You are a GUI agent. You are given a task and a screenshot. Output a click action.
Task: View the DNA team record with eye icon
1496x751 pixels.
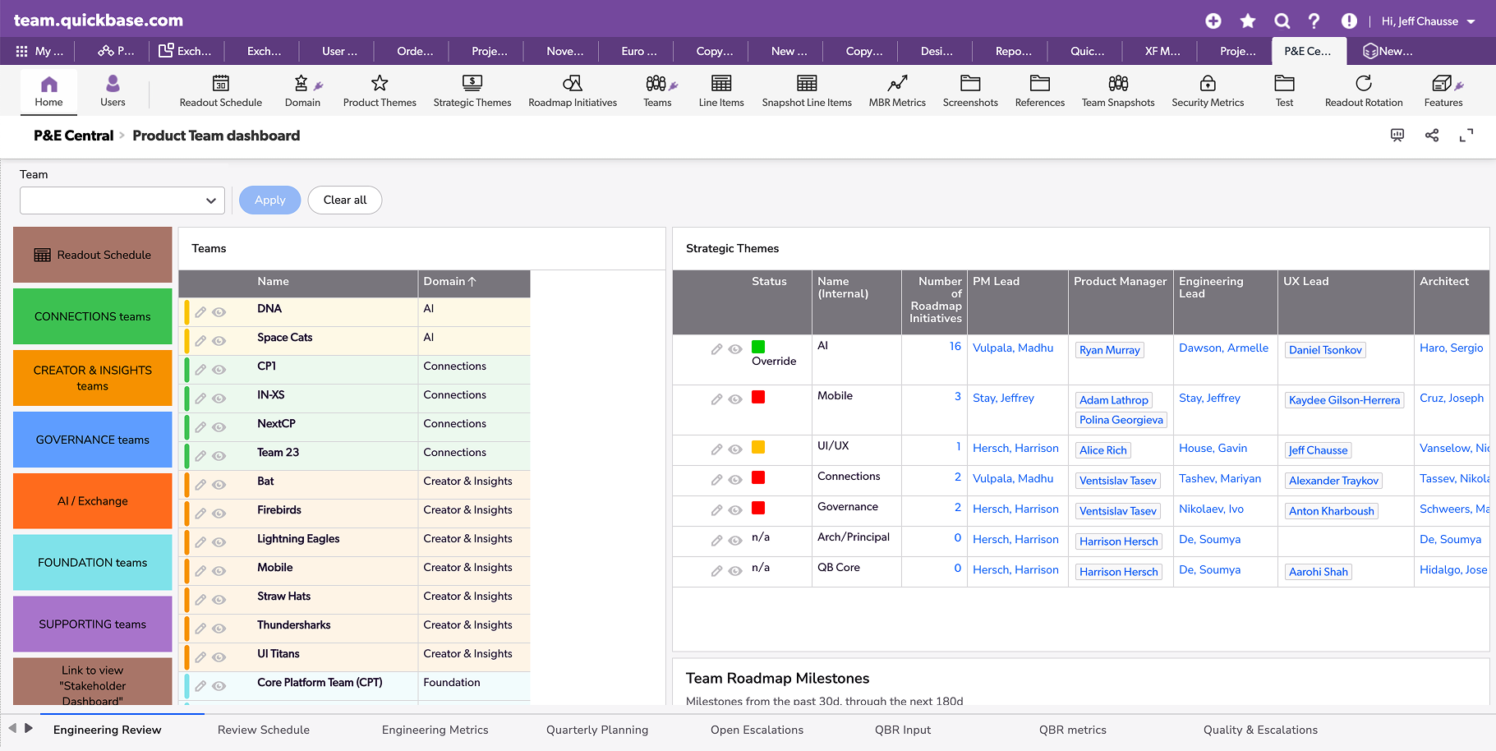coord(219,312)
